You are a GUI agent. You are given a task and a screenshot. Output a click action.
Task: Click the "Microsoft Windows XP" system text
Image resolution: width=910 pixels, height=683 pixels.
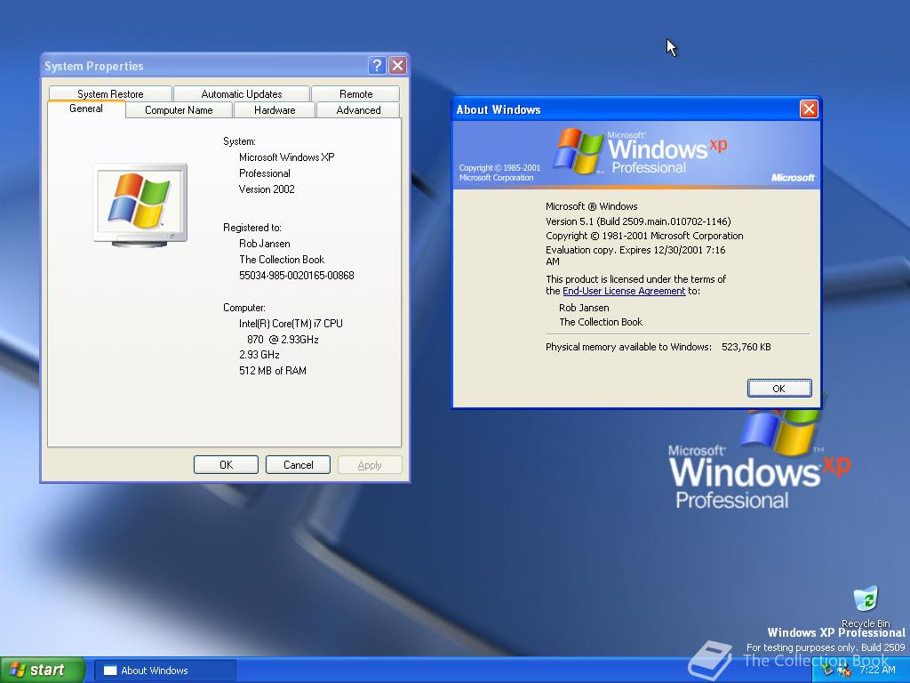[286, 157]
